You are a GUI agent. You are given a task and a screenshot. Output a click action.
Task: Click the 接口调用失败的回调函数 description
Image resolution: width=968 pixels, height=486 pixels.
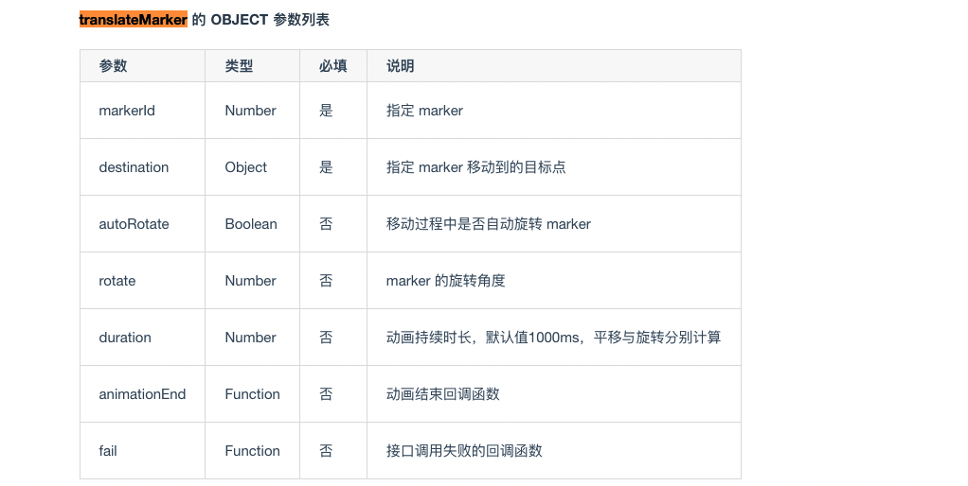pos(464,451)
